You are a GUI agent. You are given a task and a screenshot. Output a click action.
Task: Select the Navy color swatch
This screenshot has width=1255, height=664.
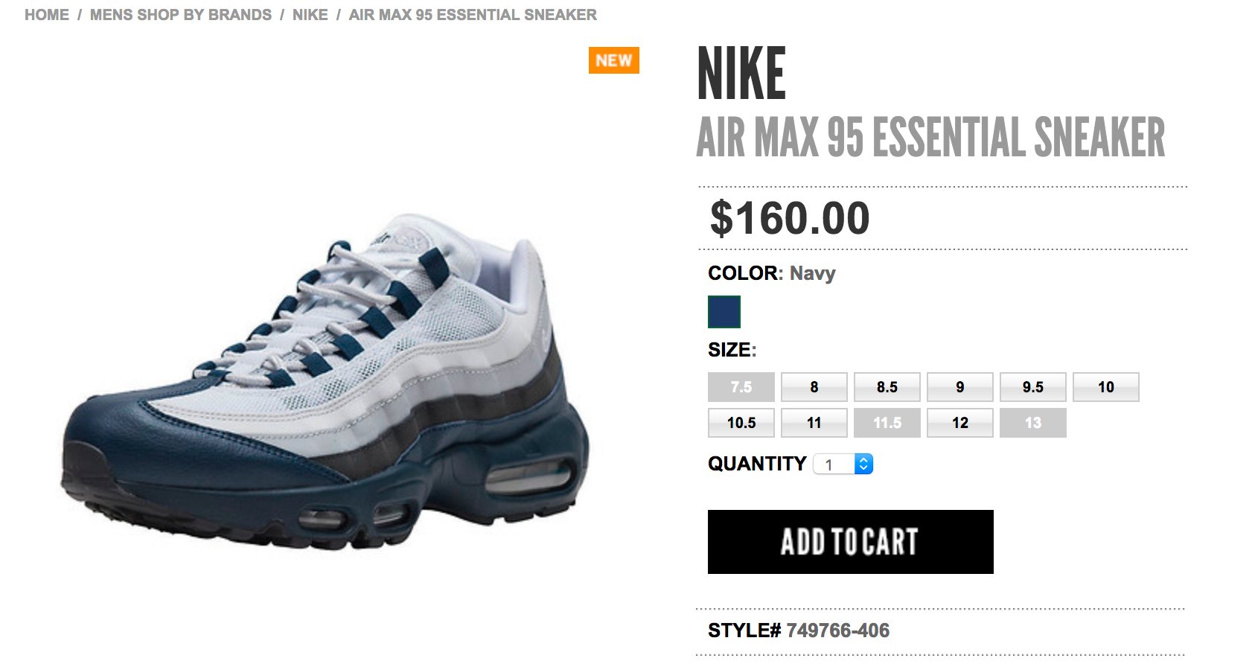[x=724, y=312]
